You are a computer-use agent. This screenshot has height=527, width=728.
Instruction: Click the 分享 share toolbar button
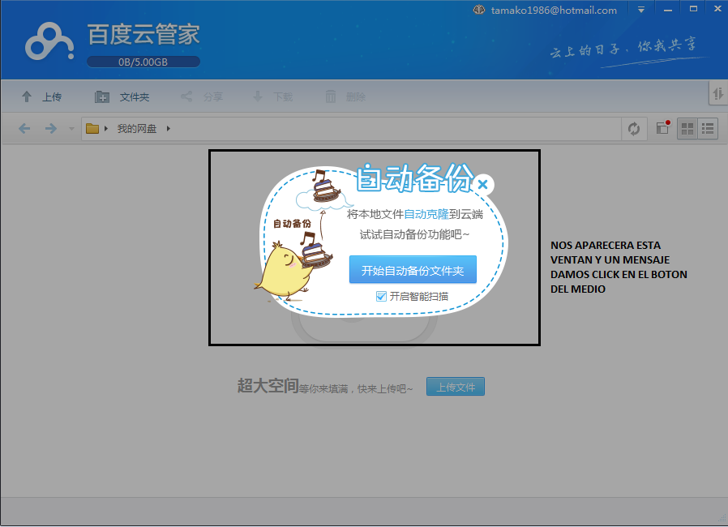pyautogui.click(x=202, y=97)
